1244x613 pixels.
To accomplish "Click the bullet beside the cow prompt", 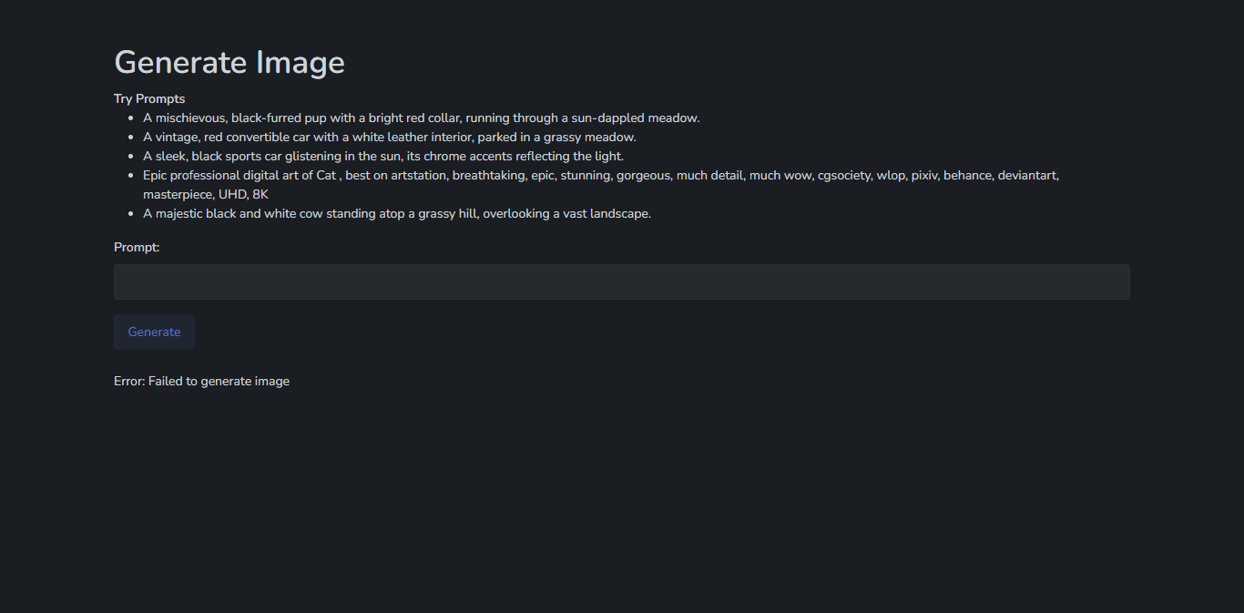I will [x=129, y=214].
